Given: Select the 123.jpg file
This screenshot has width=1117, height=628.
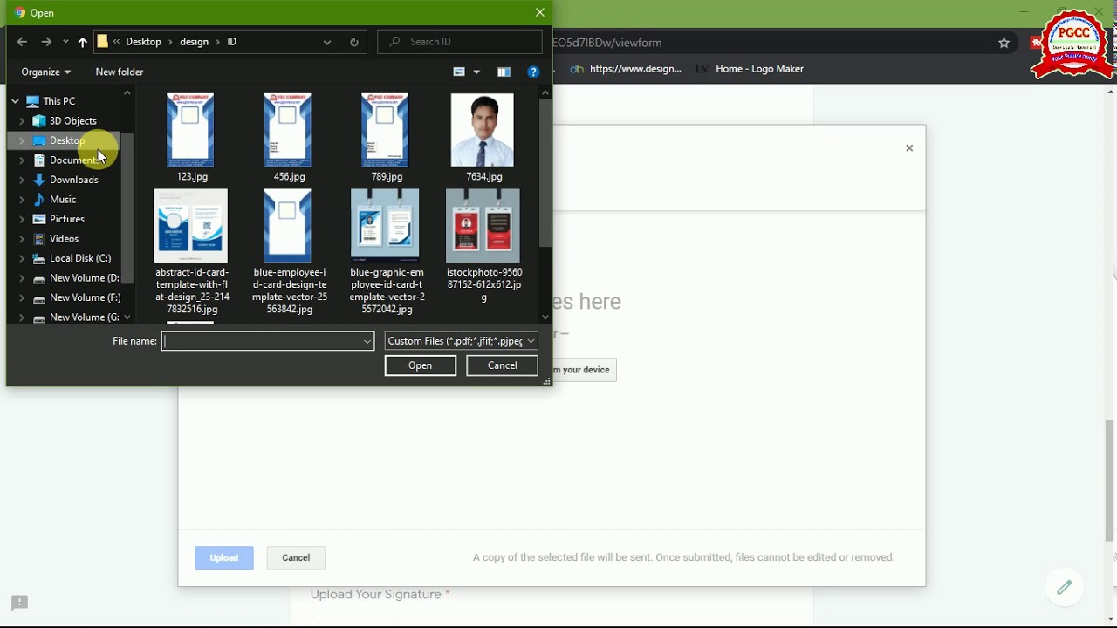Looking at the screenshot, I should (191, 138).
